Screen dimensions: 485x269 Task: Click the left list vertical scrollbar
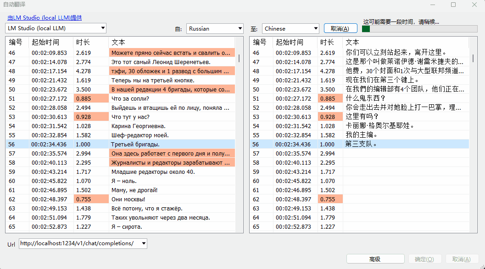tap(239, 58)
